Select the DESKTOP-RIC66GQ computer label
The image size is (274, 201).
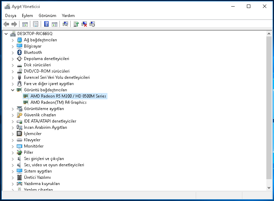tap(35, 34)
